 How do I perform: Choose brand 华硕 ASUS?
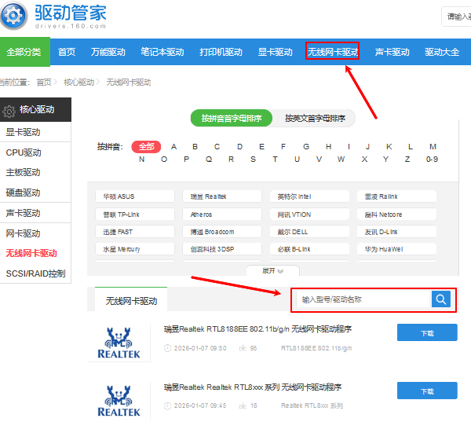135,196
